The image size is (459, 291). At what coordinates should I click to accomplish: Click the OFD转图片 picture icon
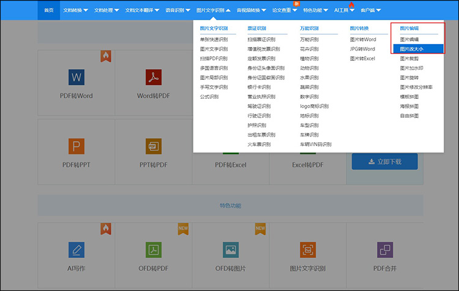231,250
